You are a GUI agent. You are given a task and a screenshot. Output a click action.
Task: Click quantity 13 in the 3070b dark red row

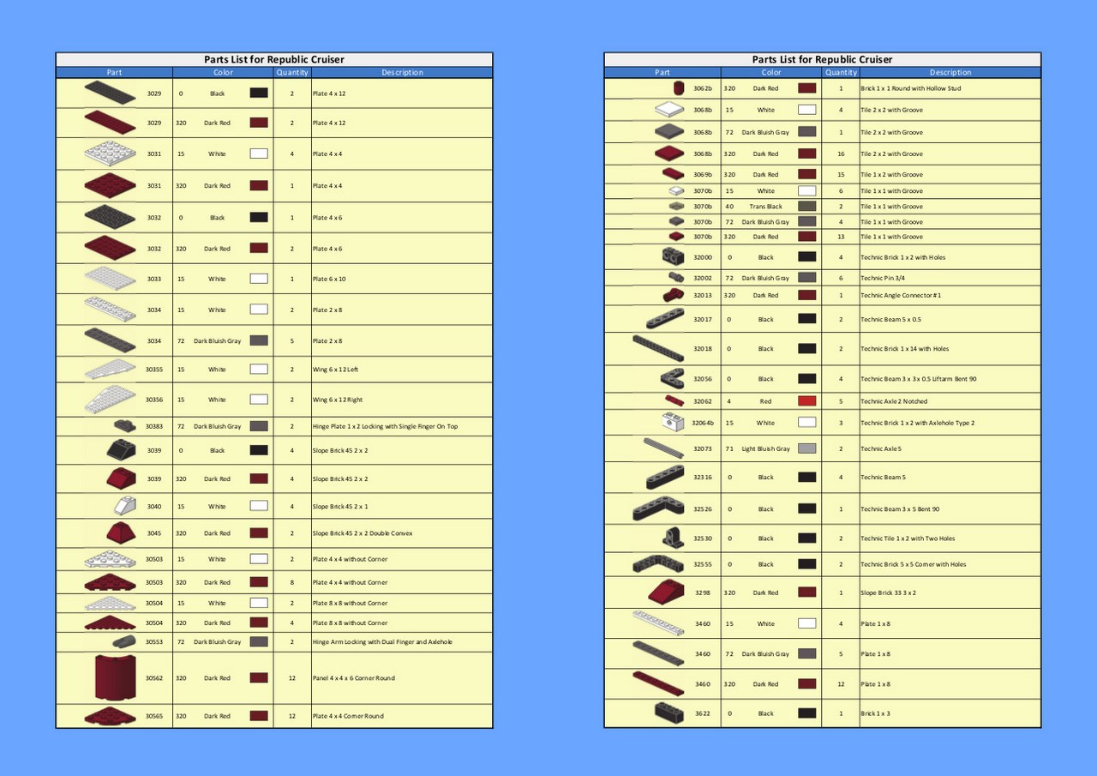841,236
